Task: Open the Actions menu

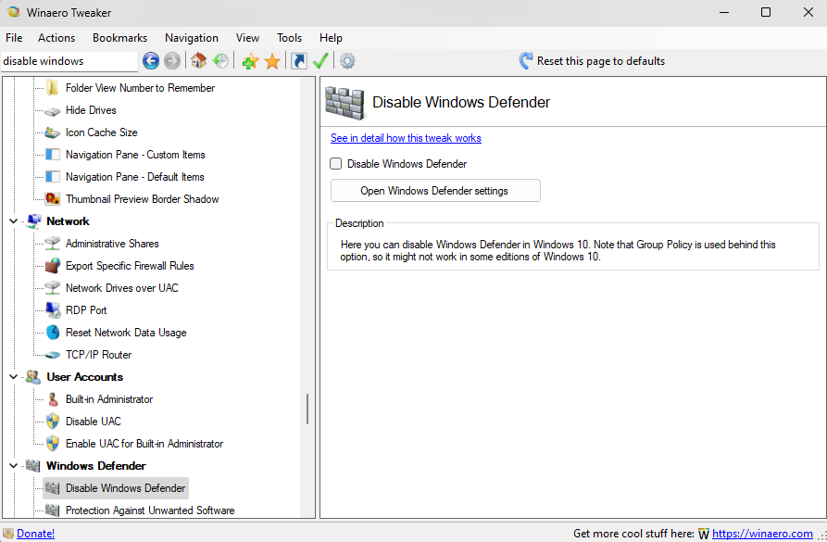Action: coord(56,38)
